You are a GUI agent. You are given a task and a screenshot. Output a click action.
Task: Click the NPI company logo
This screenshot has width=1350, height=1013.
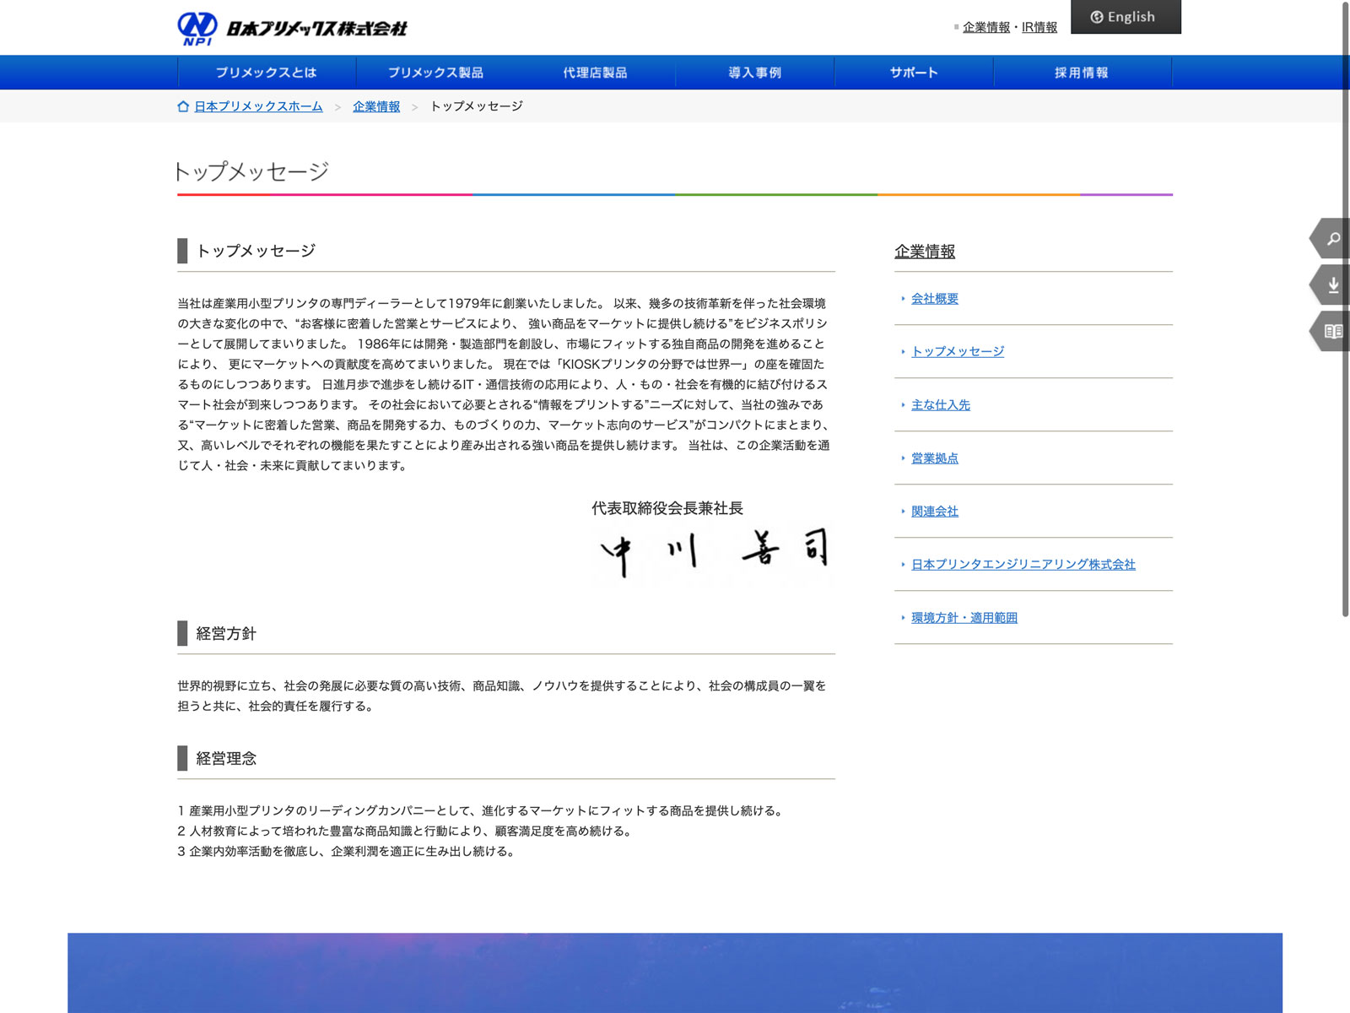pyautogui.click(x=292, y=28)
